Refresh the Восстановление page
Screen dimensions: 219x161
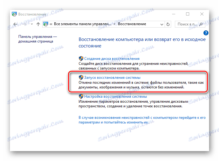(x=168, y=24)
